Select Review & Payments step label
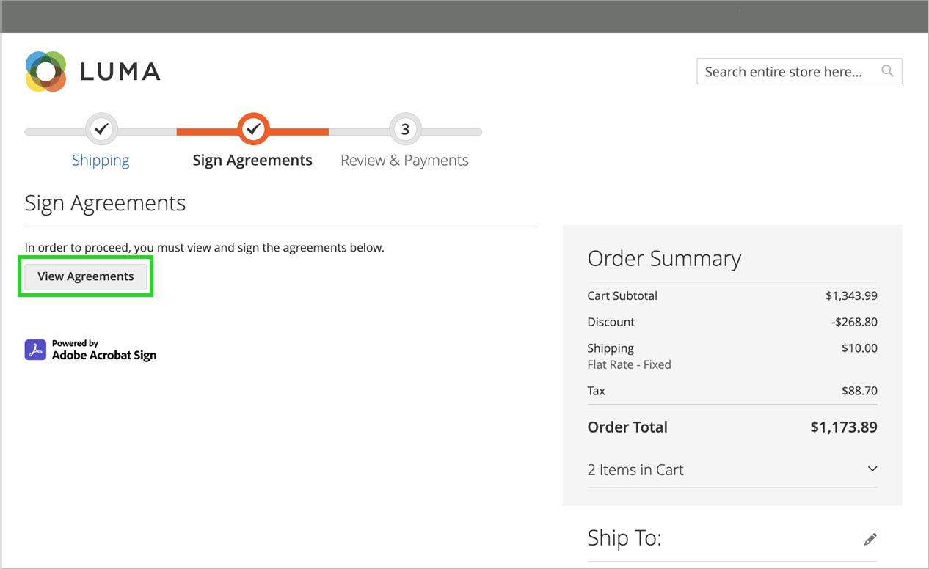The width and height of the screenshot is (929, 569). pos(404,161)
